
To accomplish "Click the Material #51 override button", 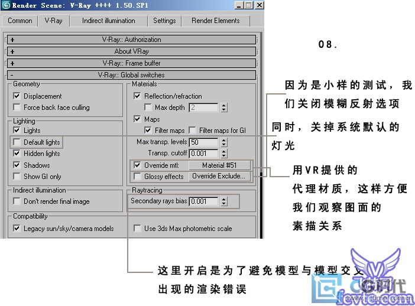I will pos(219,165).
